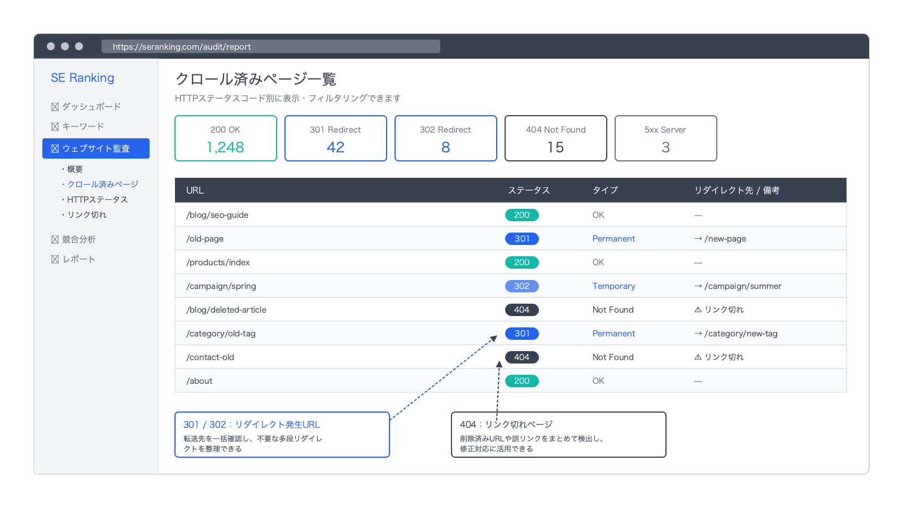
Task: Filter by 301 Redirect card
Action: pyautogui.click(x=336, y=138)
